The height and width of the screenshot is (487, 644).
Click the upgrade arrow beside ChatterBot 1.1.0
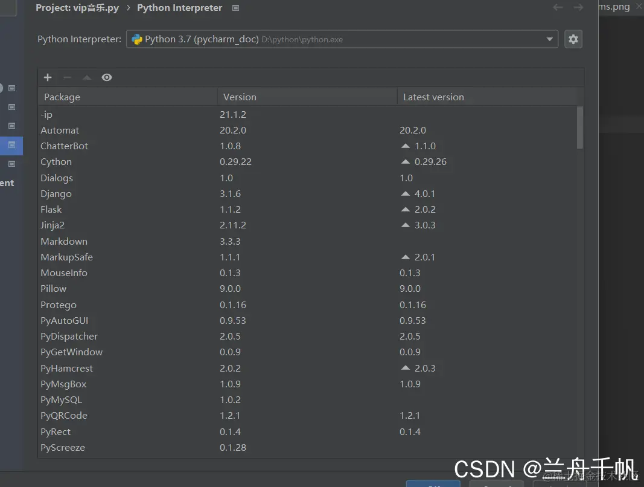406,146
